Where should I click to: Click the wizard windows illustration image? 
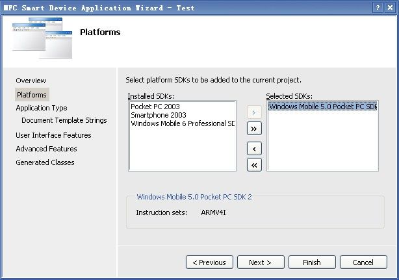pos(42,38)
